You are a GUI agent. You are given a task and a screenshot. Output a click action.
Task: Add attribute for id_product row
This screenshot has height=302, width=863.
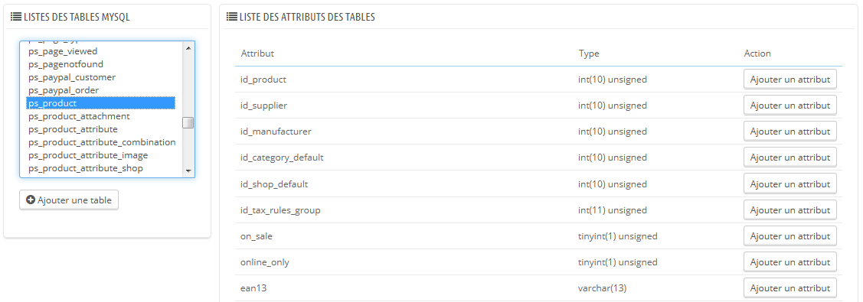(789, 79)
